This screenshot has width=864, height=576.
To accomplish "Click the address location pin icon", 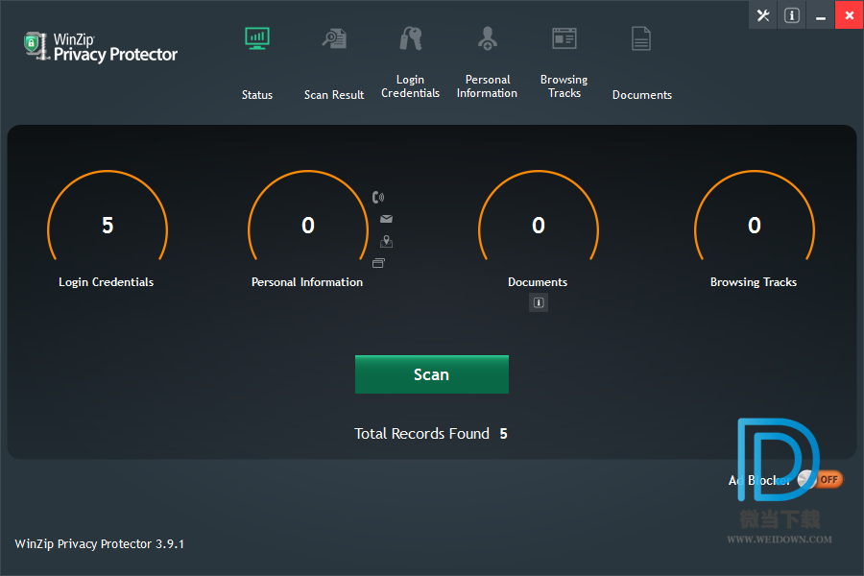I will (x=386, y=241).
